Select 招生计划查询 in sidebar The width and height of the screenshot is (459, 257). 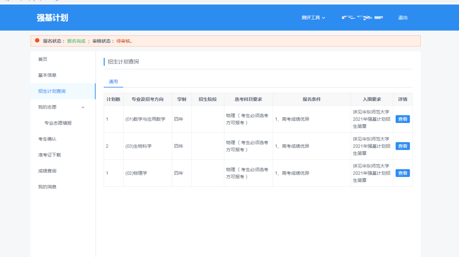pos(52,91)
